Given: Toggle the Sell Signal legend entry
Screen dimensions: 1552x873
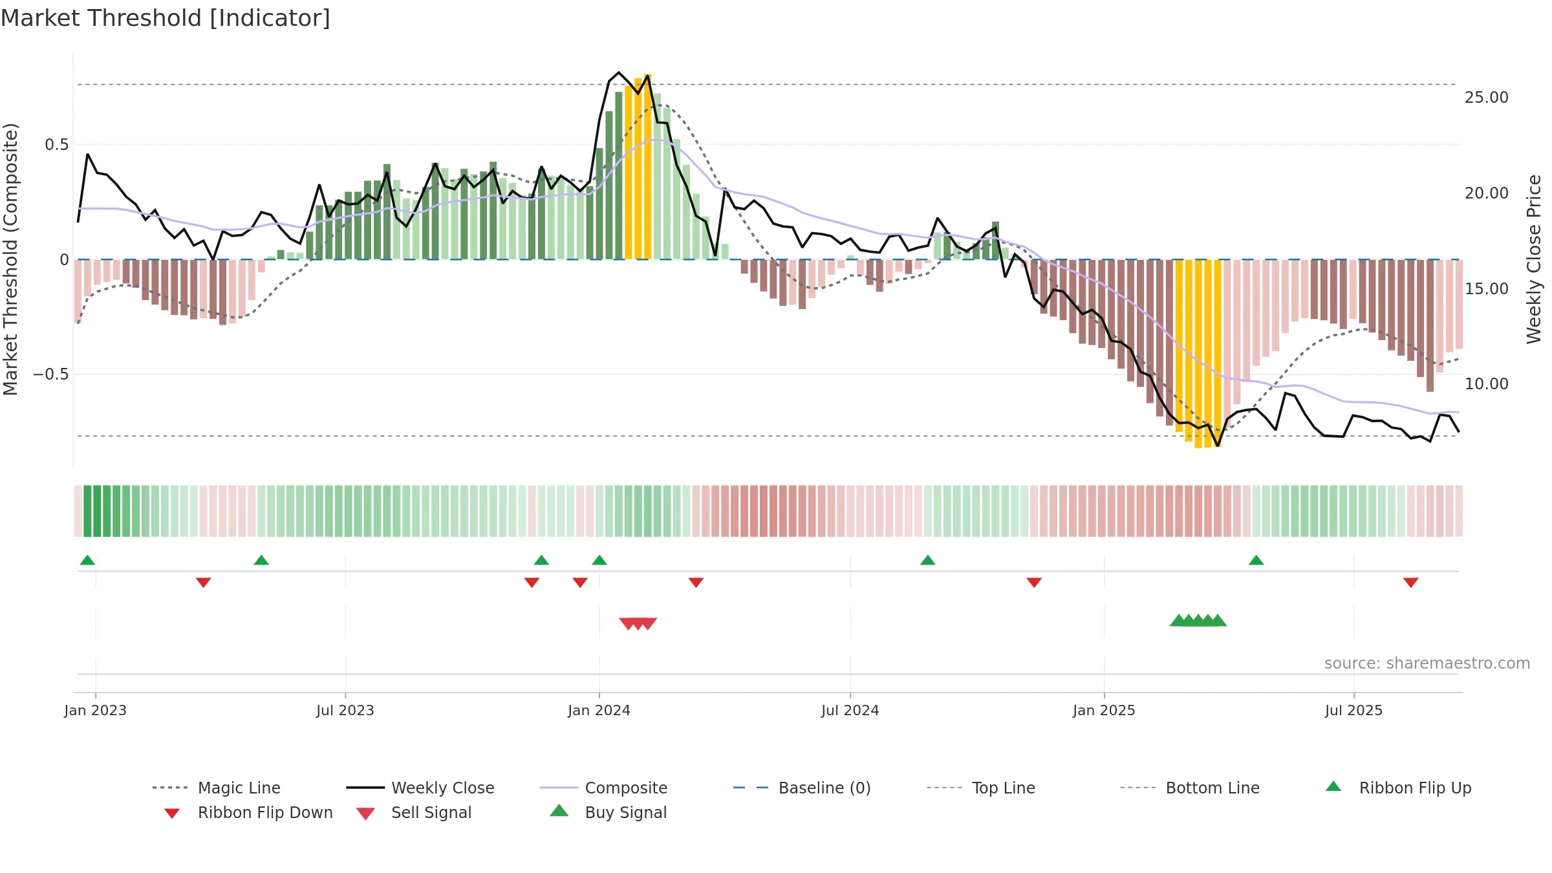Looking at the screenshot, I should pos(414,812).
